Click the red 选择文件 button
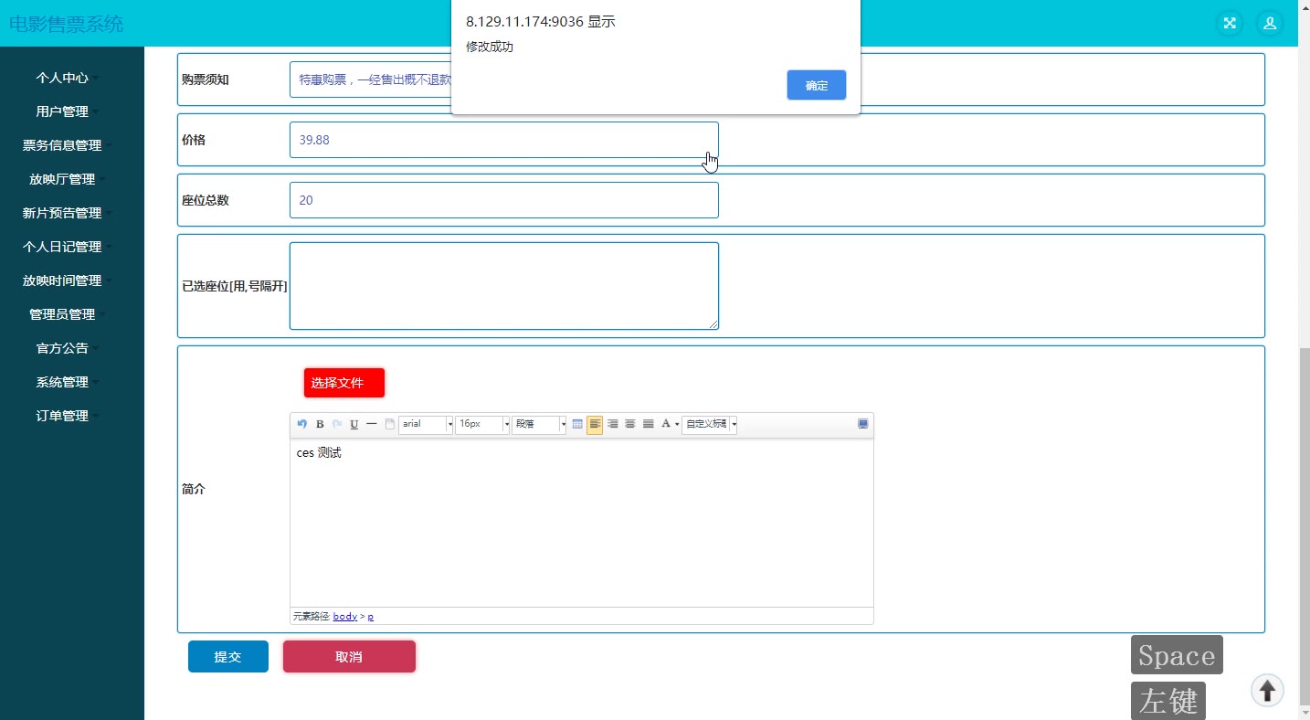 coord(344,383)
